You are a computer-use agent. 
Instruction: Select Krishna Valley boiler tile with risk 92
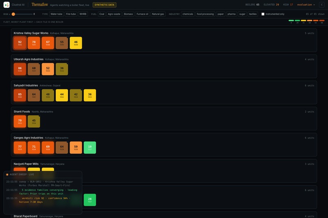[x=20, y=43]
